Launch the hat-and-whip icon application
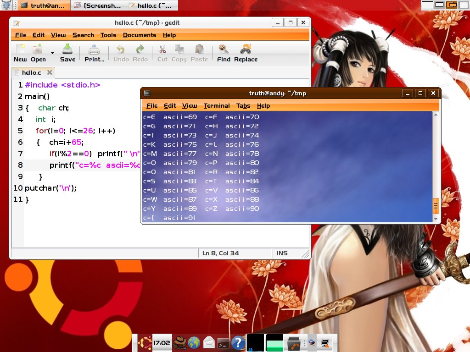Screen dimensions: 470x352 pos(180,343)
